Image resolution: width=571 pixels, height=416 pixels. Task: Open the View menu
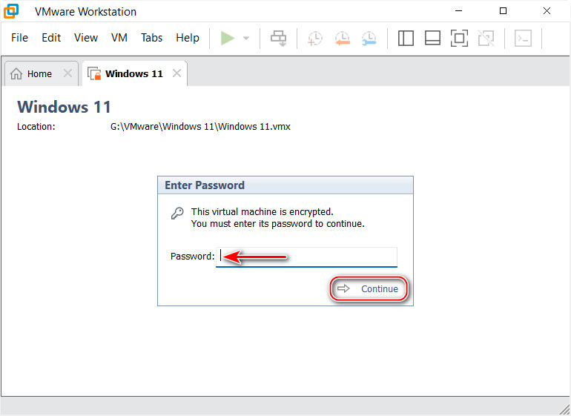pyautogui.click(x=86, y=38)
